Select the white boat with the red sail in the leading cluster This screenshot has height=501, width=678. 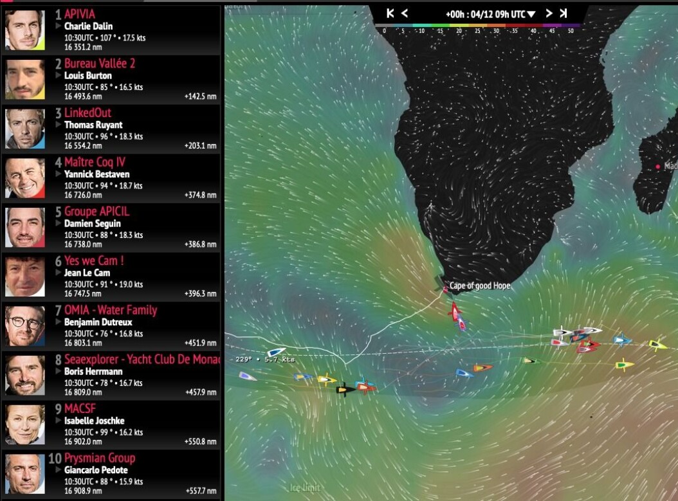(559, 343)
